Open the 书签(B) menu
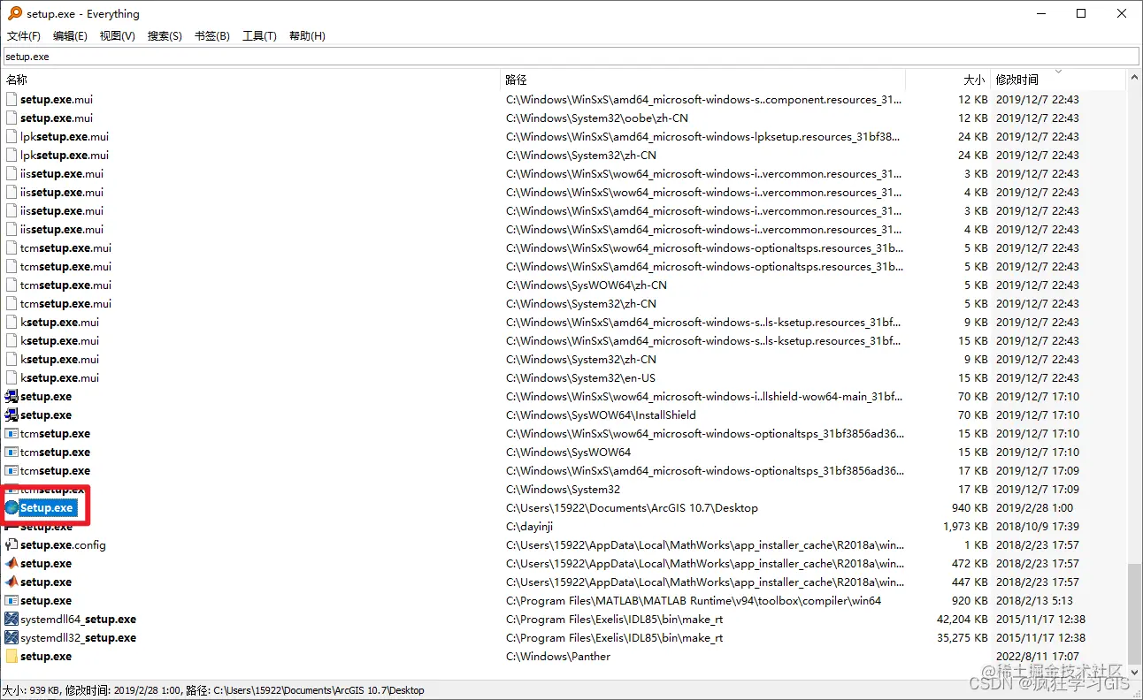The width and height of the screenshot is (1143, 700). coord(211,36)
